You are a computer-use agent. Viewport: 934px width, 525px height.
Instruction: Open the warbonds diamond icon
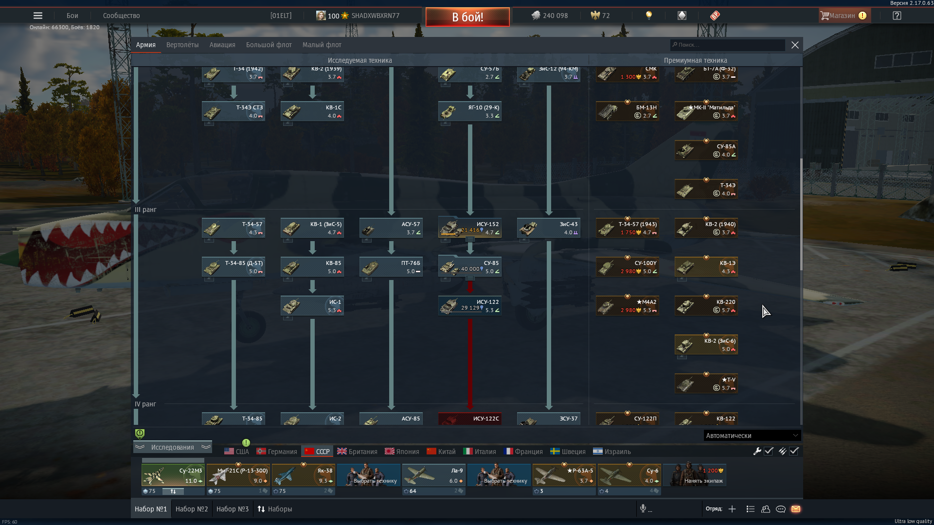click(x=682, y=16)
